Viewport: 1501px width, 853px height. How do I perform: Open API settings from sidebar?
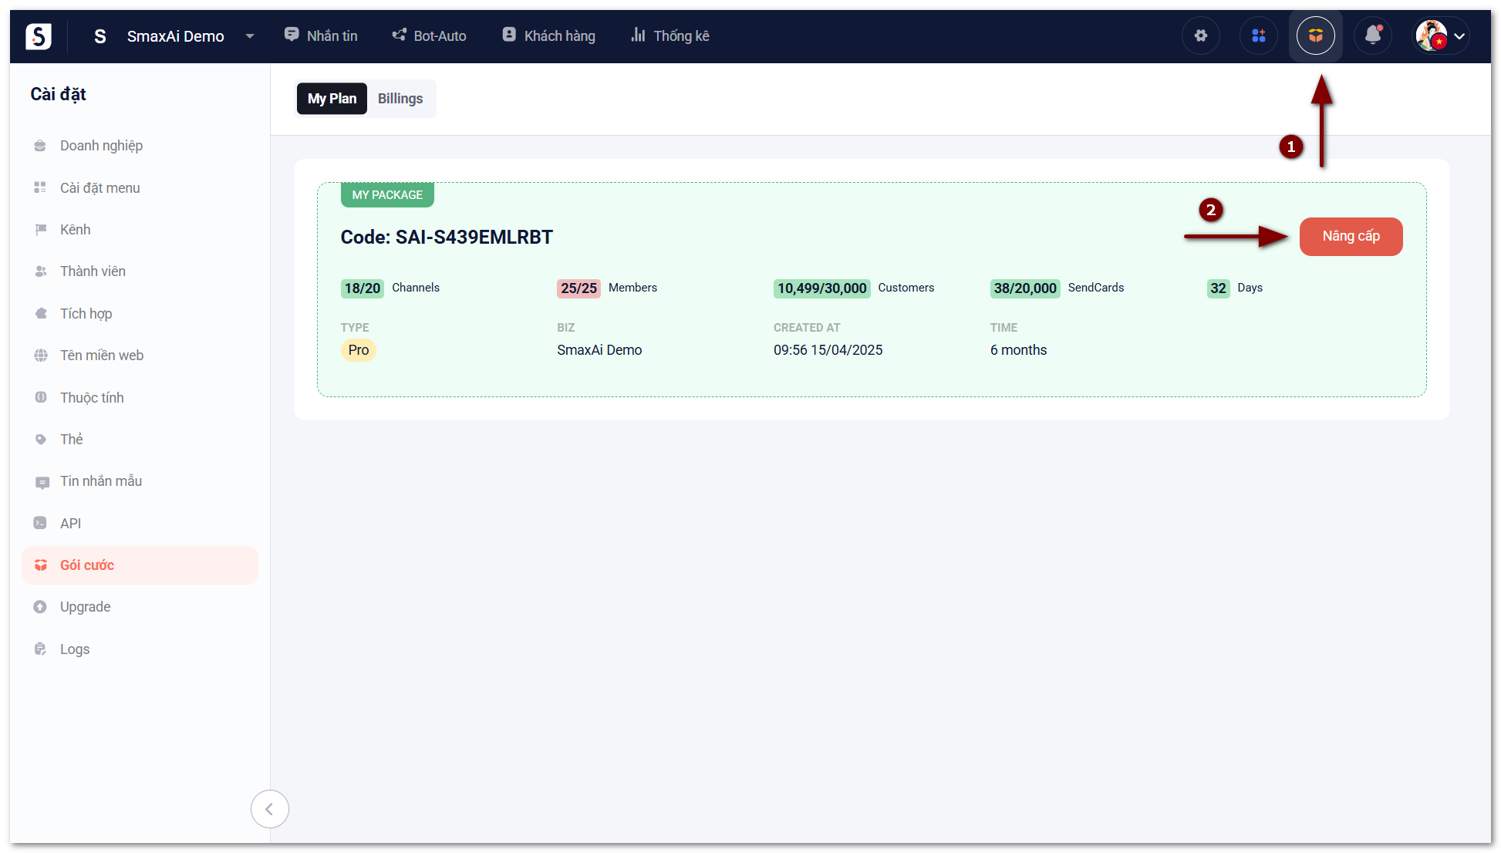(x=70, y=524)
